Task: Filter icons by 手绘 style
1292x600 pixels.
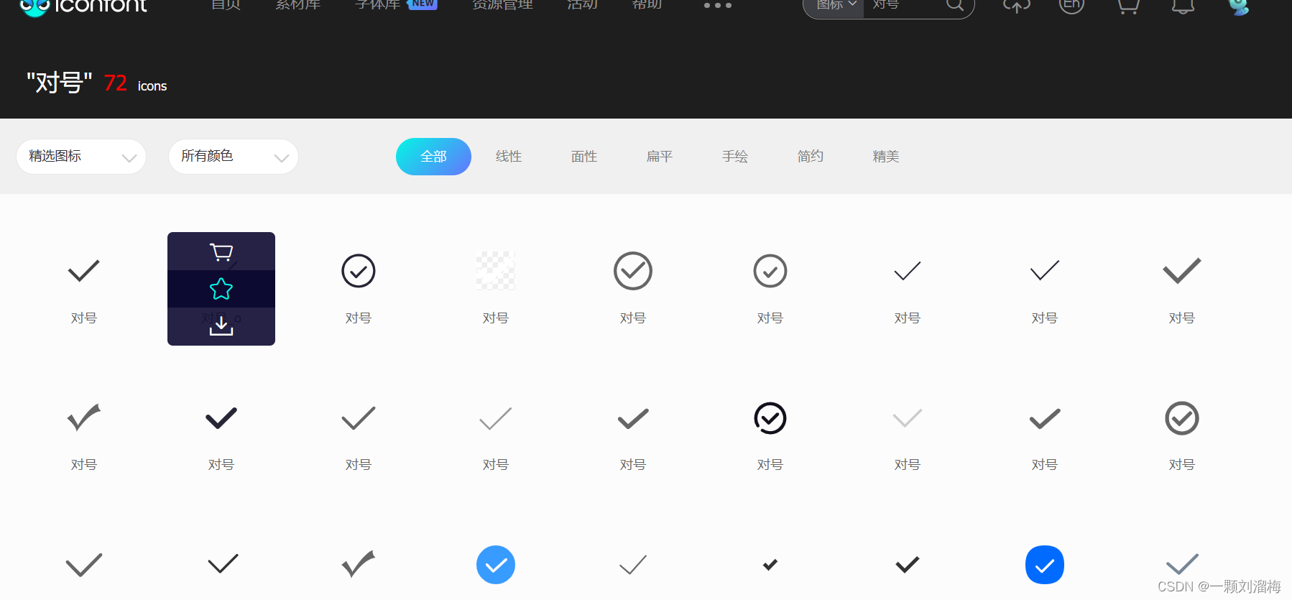Action: point(735,157)
